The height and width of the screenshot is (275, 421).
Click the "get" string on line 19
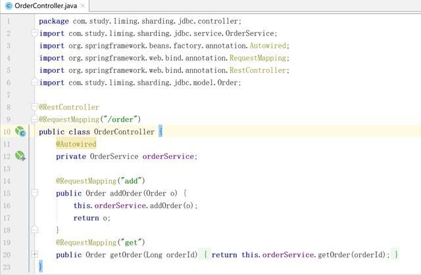click(x=132, y=243)
